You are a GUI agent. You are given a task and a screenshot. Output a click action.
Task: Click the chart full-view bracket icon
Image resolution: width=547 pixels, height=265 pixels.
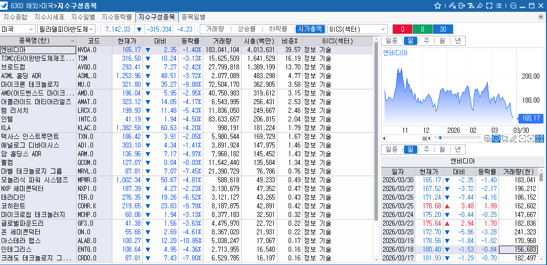(x=539, y=139)
